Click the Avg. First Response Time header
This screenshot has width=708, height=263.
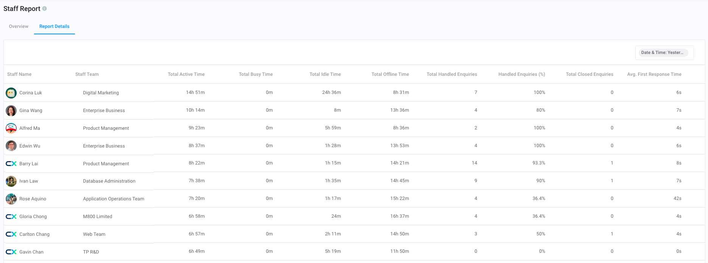[654, 74]
